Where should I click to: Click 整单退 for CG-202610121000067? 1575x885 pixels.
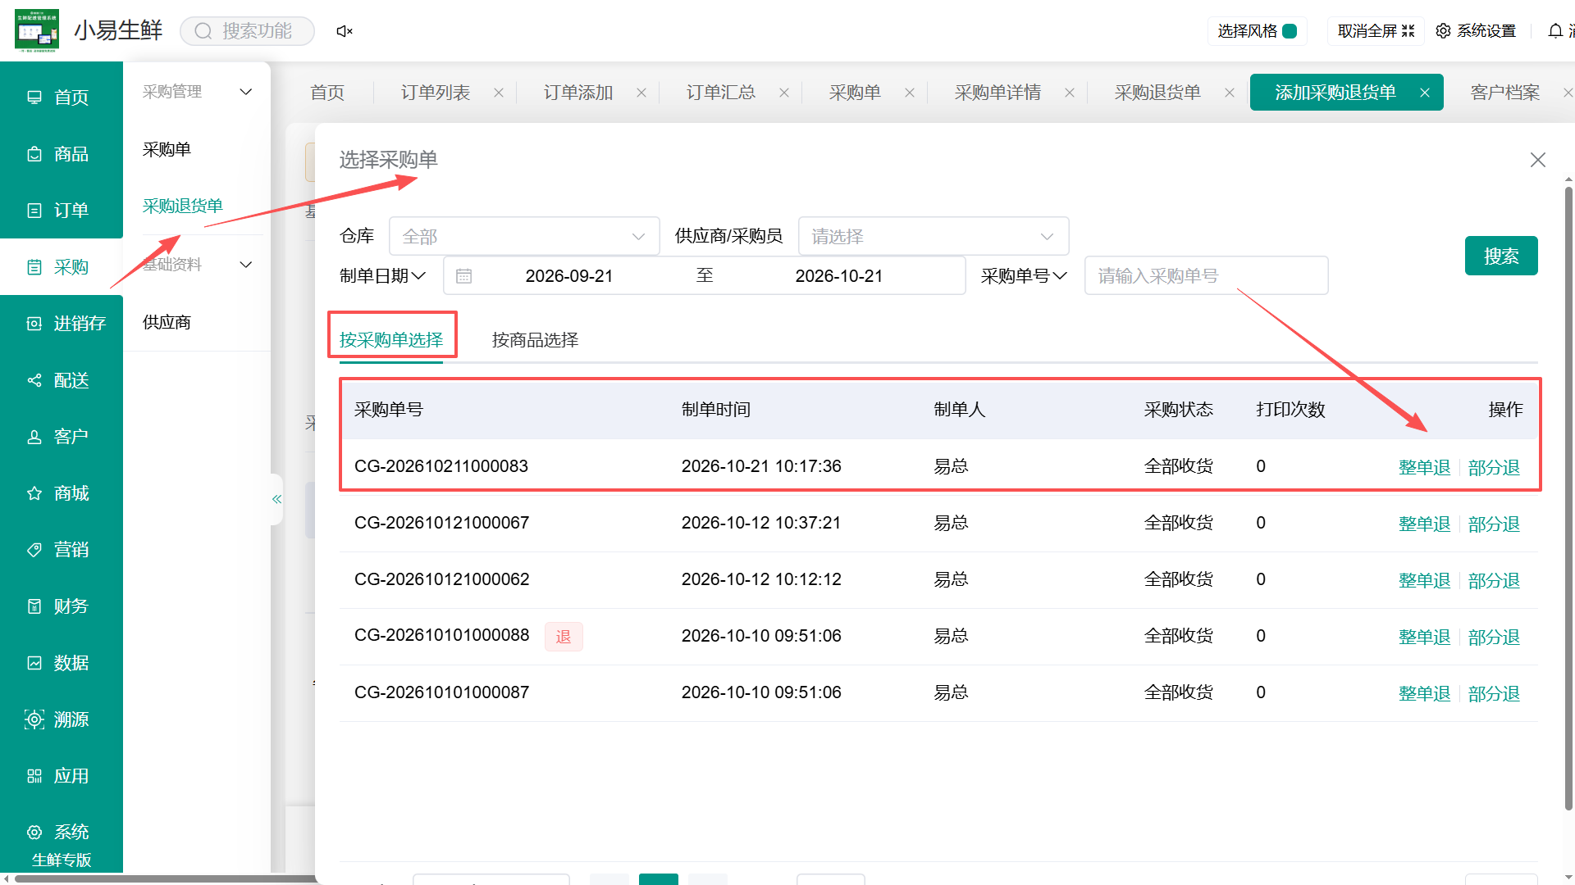click(x=1424, y=524)
